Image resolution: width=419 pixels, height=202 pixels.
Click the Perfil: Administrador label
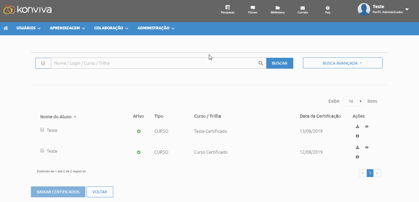tap(388, 12)
